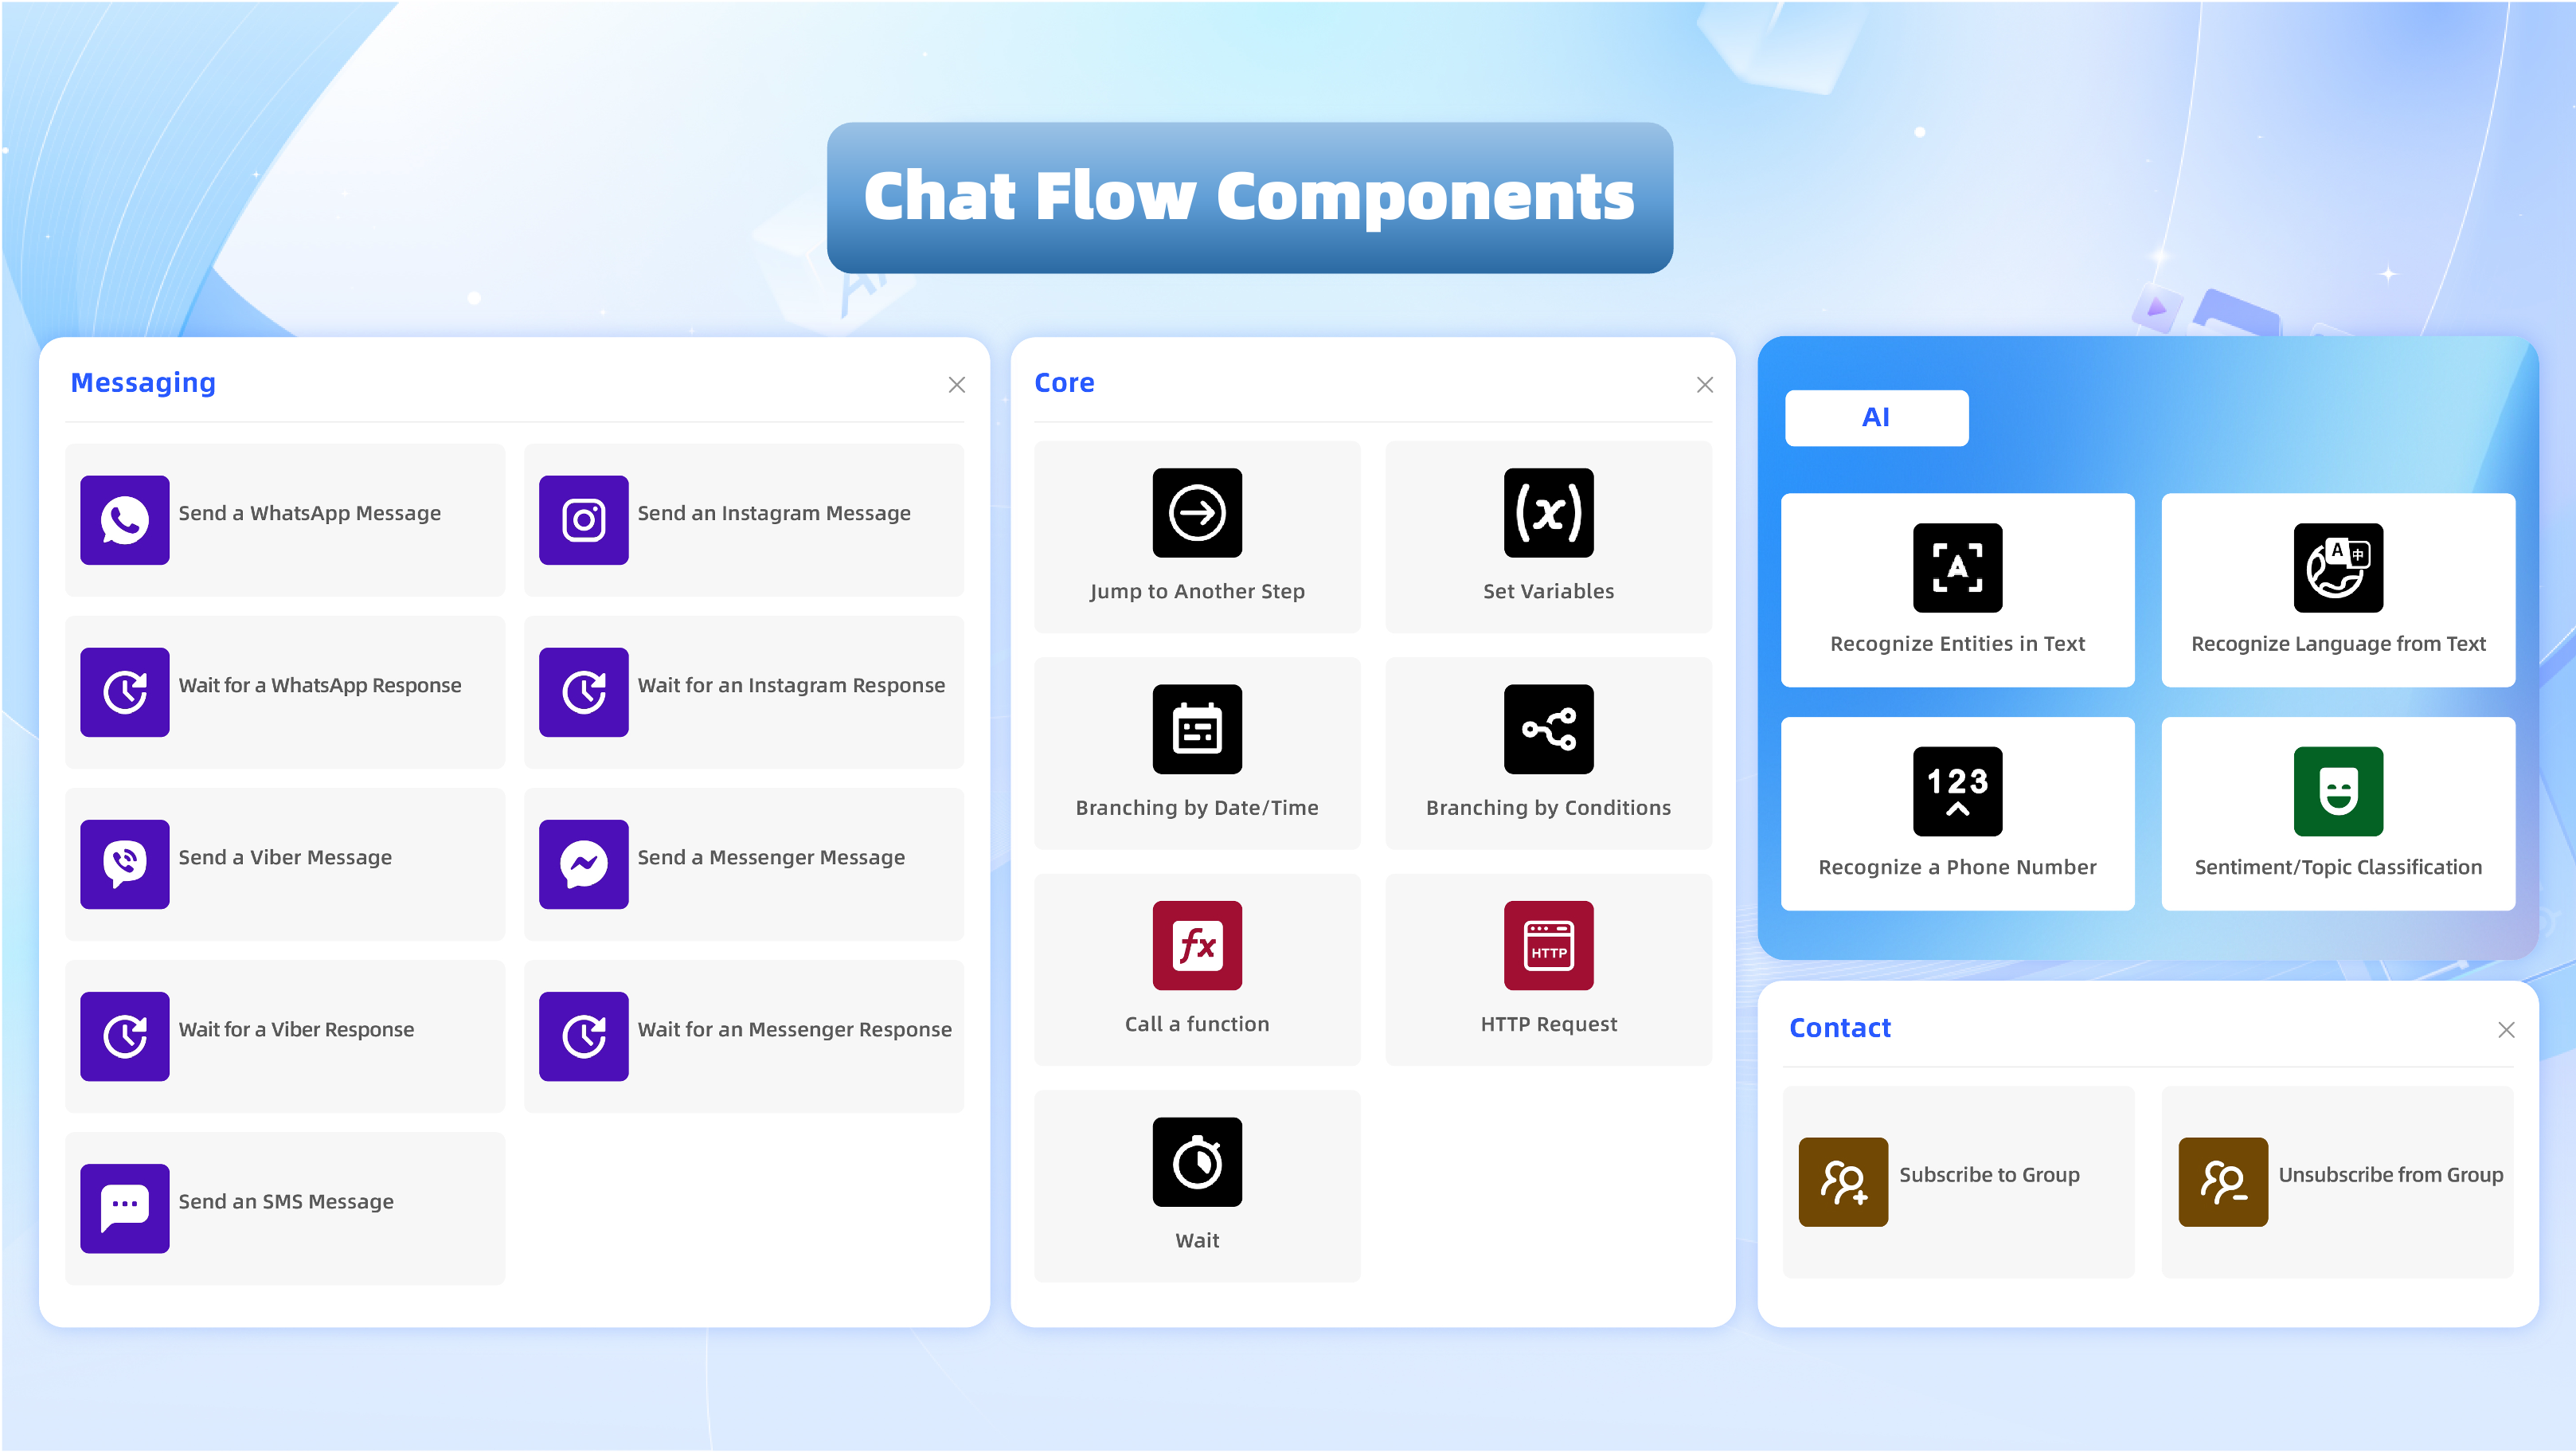This screenshot has height=1453, width=2576.
Task: Select the Wait for a Viber Response component
Action: [285, 1036]
